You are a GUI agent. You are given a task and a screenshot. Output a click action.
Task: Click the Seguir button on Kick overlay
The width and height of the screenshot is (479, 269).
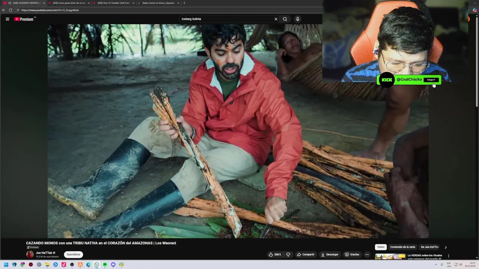point(431,80)
